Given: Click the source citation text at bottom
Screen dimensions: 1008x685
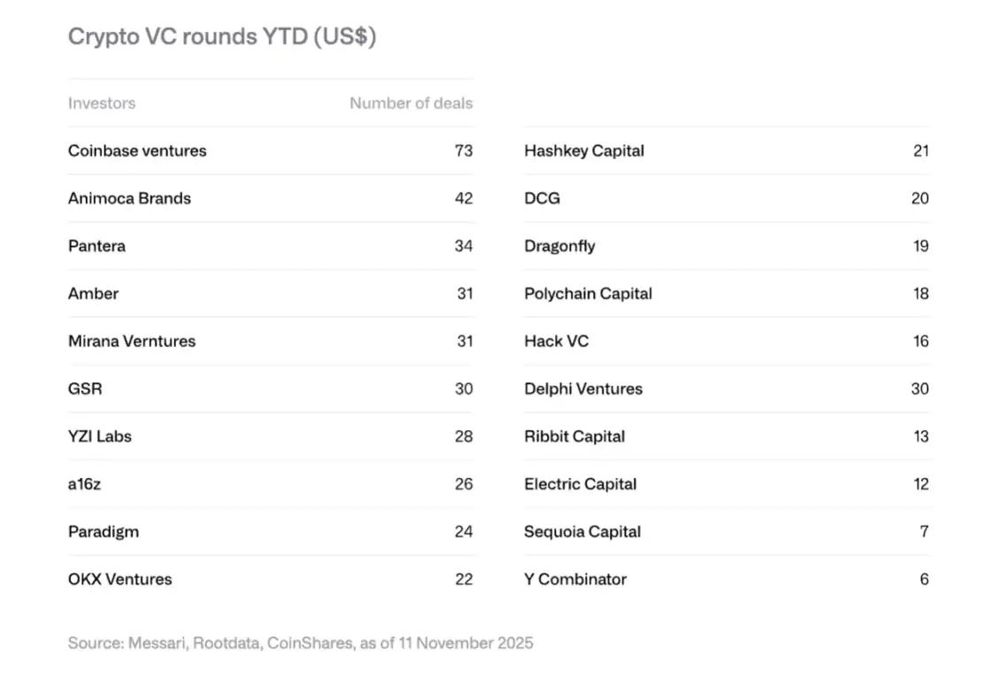Looking at the screenshot, I should [300, 643].
